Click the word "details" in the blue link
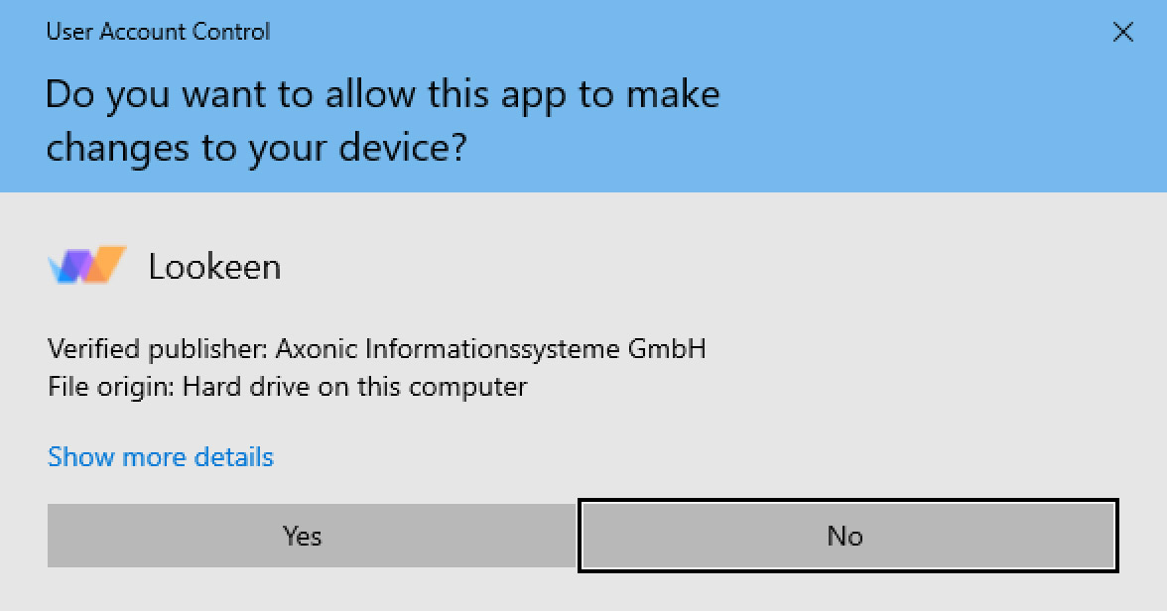Image resolution: width=1167 pixels, height=611 pixels. click(233, 457)
